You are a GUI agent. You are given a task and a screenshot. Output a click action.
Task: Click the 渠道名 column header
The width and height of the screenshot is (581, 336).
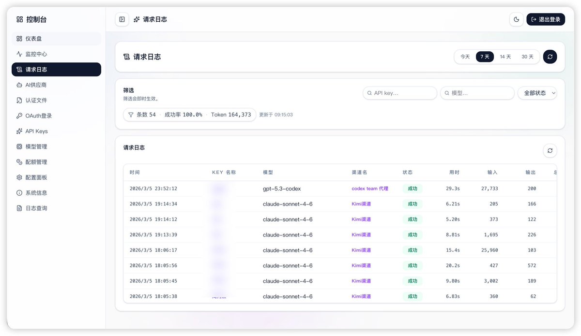pyautogui.click(x=359, y=172)
